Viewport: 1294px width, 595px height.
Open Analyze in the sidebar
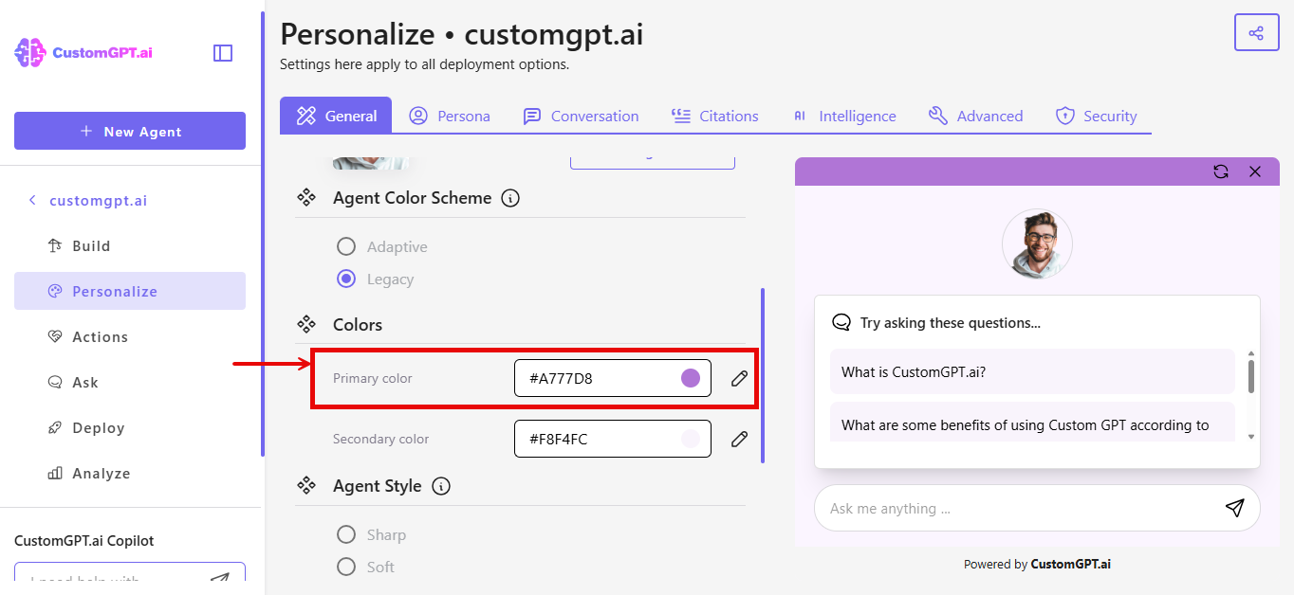click(x=130, y=473)
